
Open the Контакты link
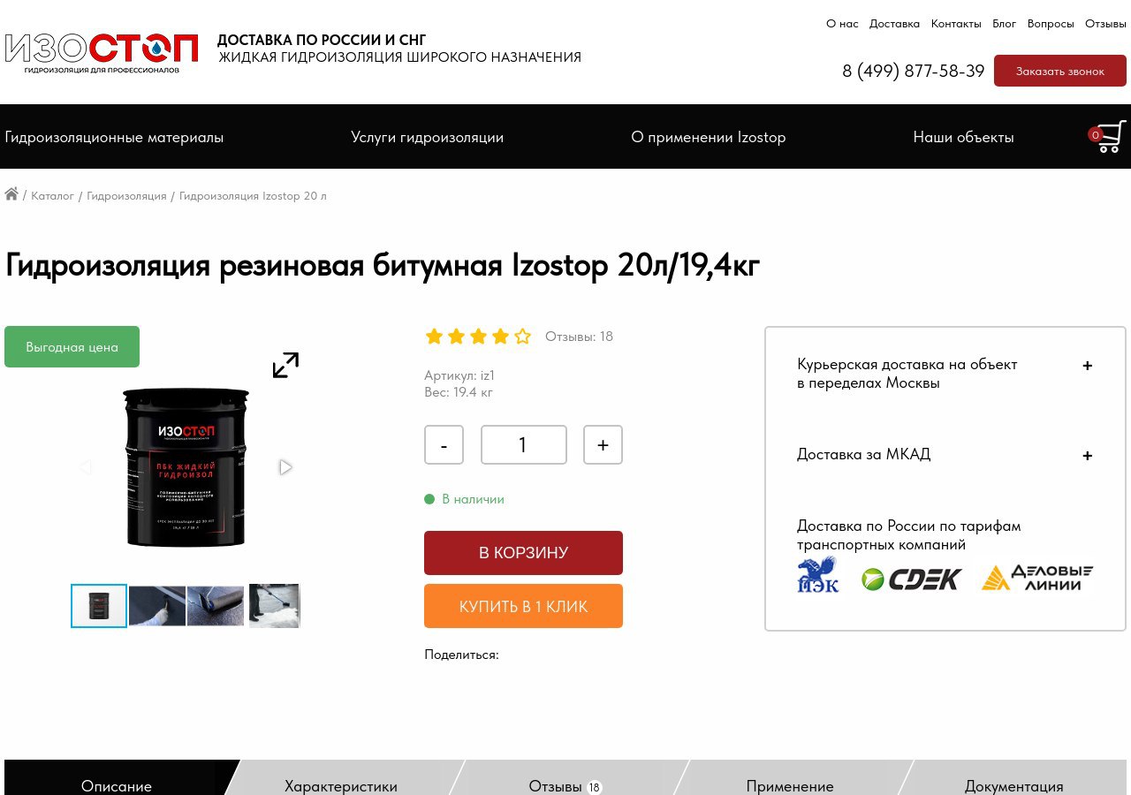click(x=956, y=24)
